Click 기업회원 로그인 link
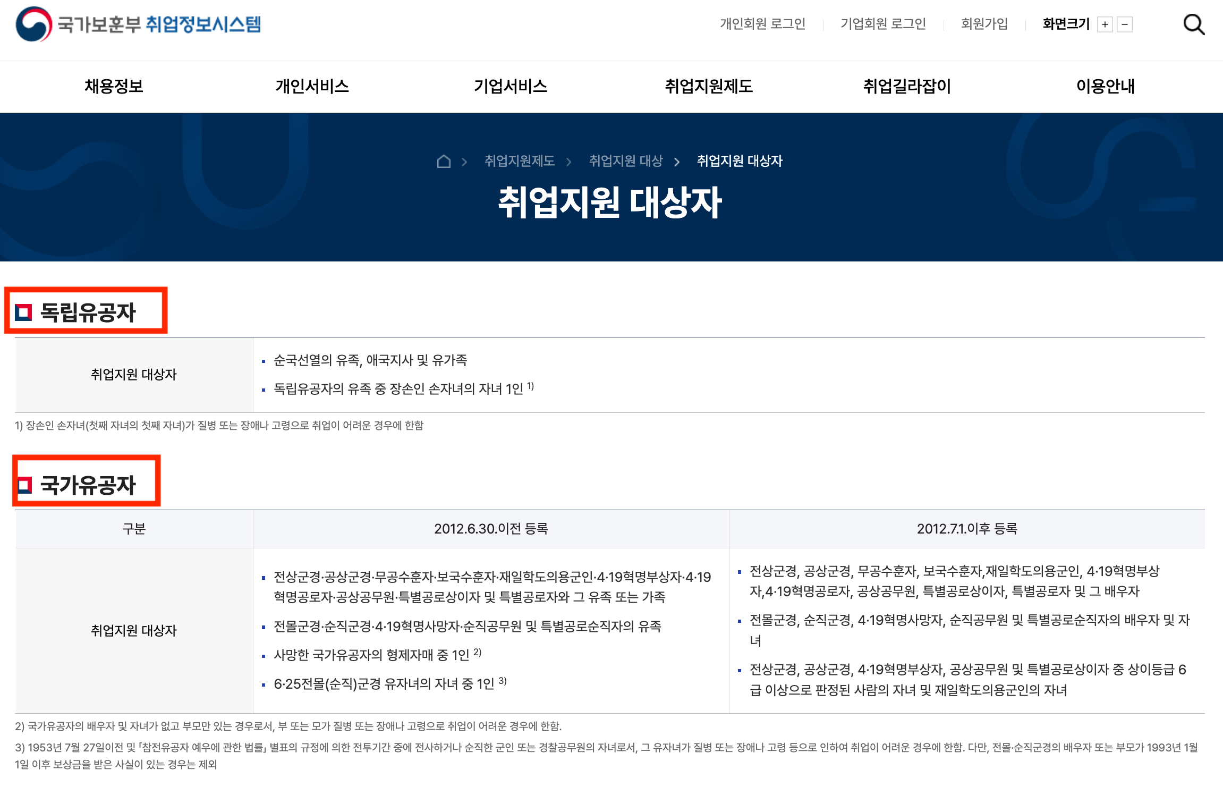Viewport: 1223px width, 795px height. coord(883,24)
